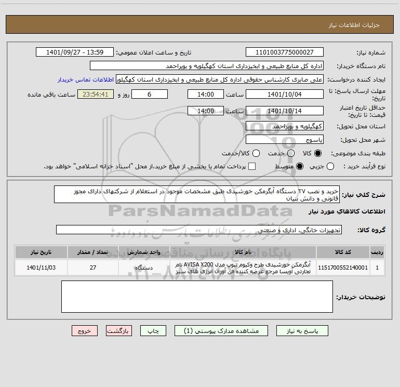
Task: Select the متوسط purchase type radio
Action: 300,166
